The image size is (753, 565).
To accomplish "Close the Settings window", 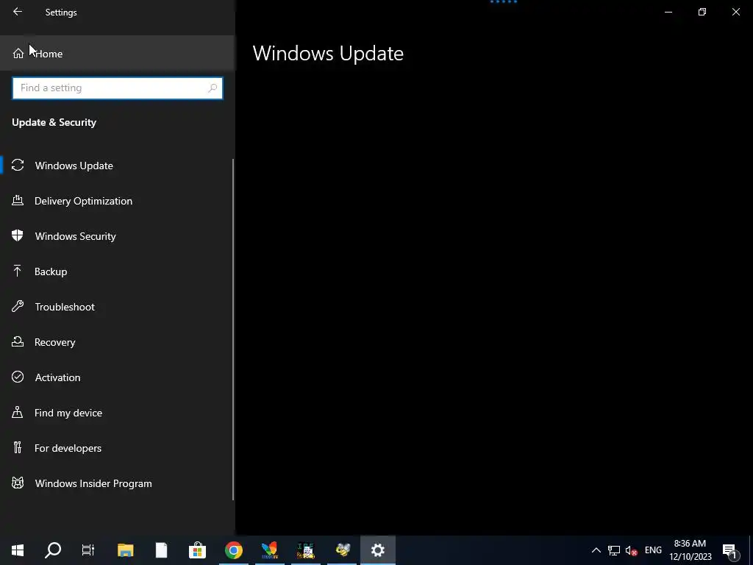I will (735, 12).
